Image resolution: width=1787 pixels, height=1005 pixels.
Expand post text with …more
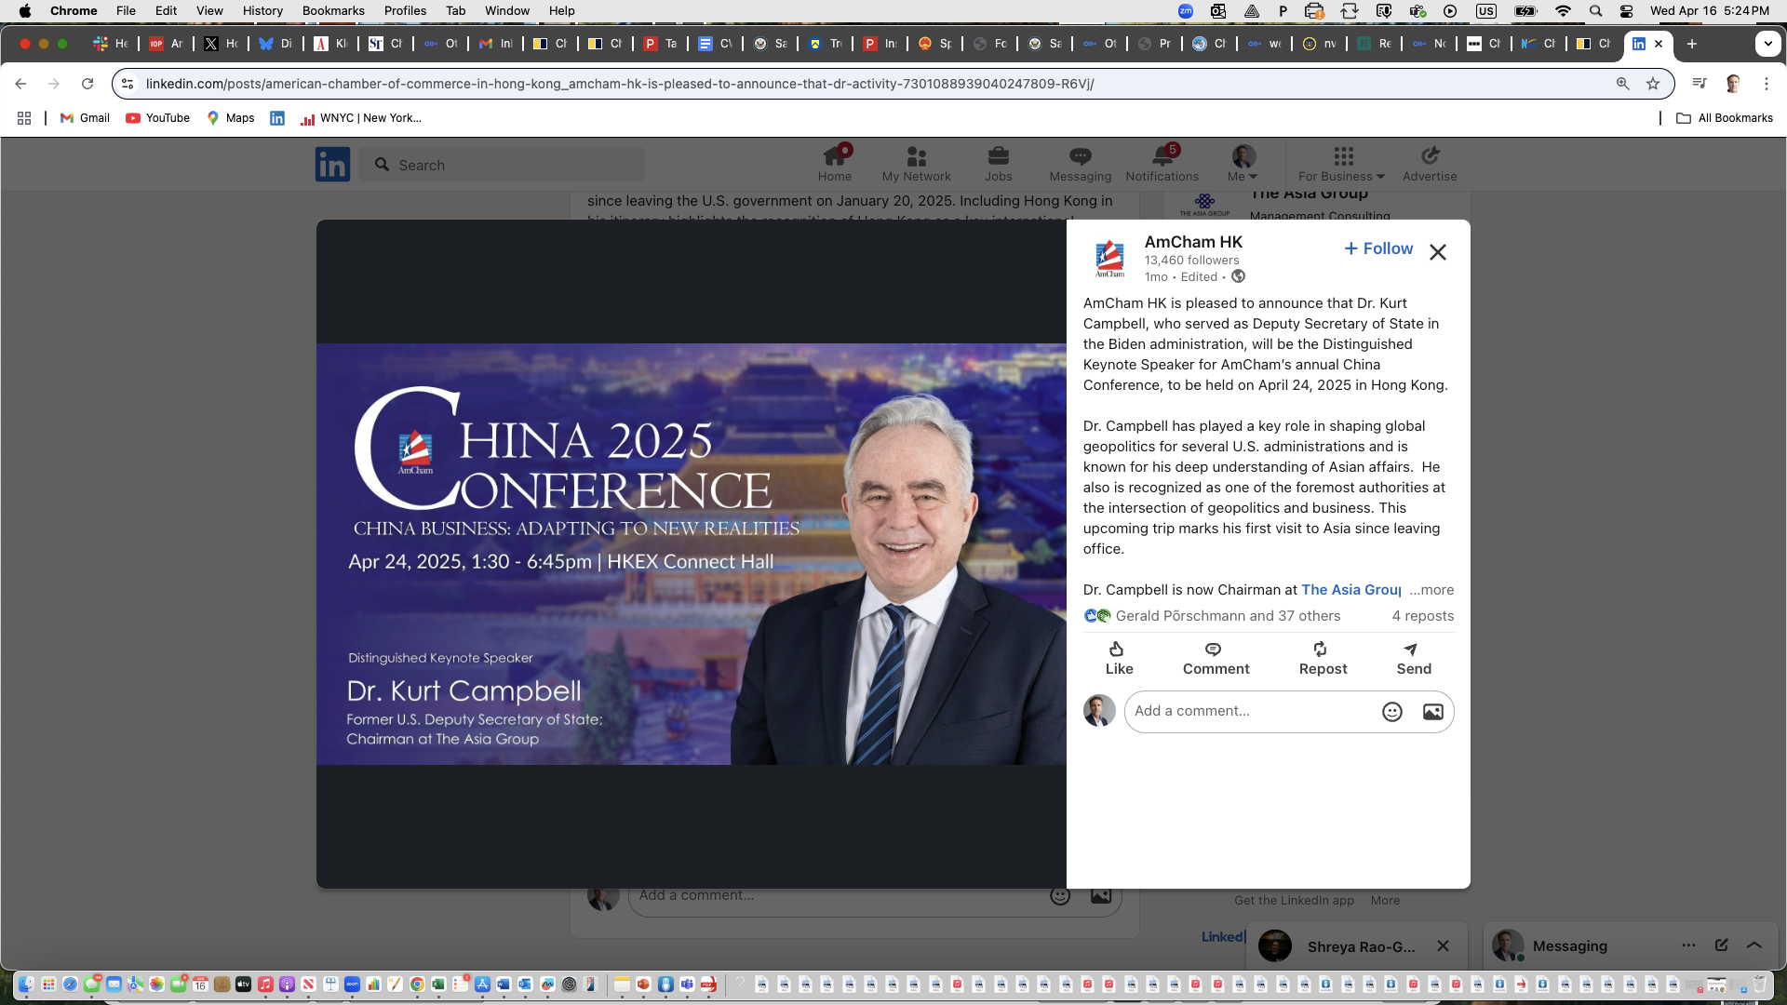tap(1431, 590)
